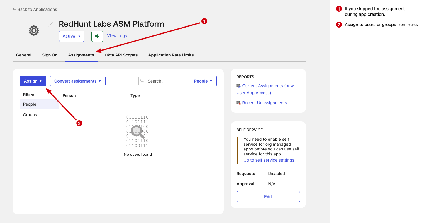Open the Active status dropdown
Viewport: 424px width, 223px height.
click(72, 36)
